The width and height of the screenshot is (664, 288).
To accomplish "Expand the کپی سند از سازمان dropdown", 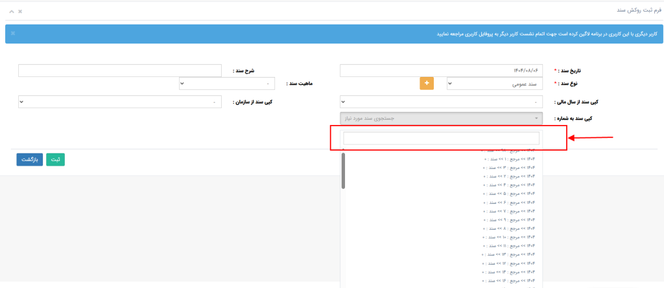I will (120, 102).
